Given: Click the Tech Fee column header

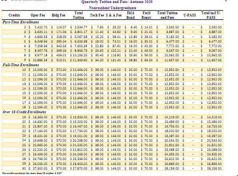Looking at the screenshot, I should coord(96,16).
